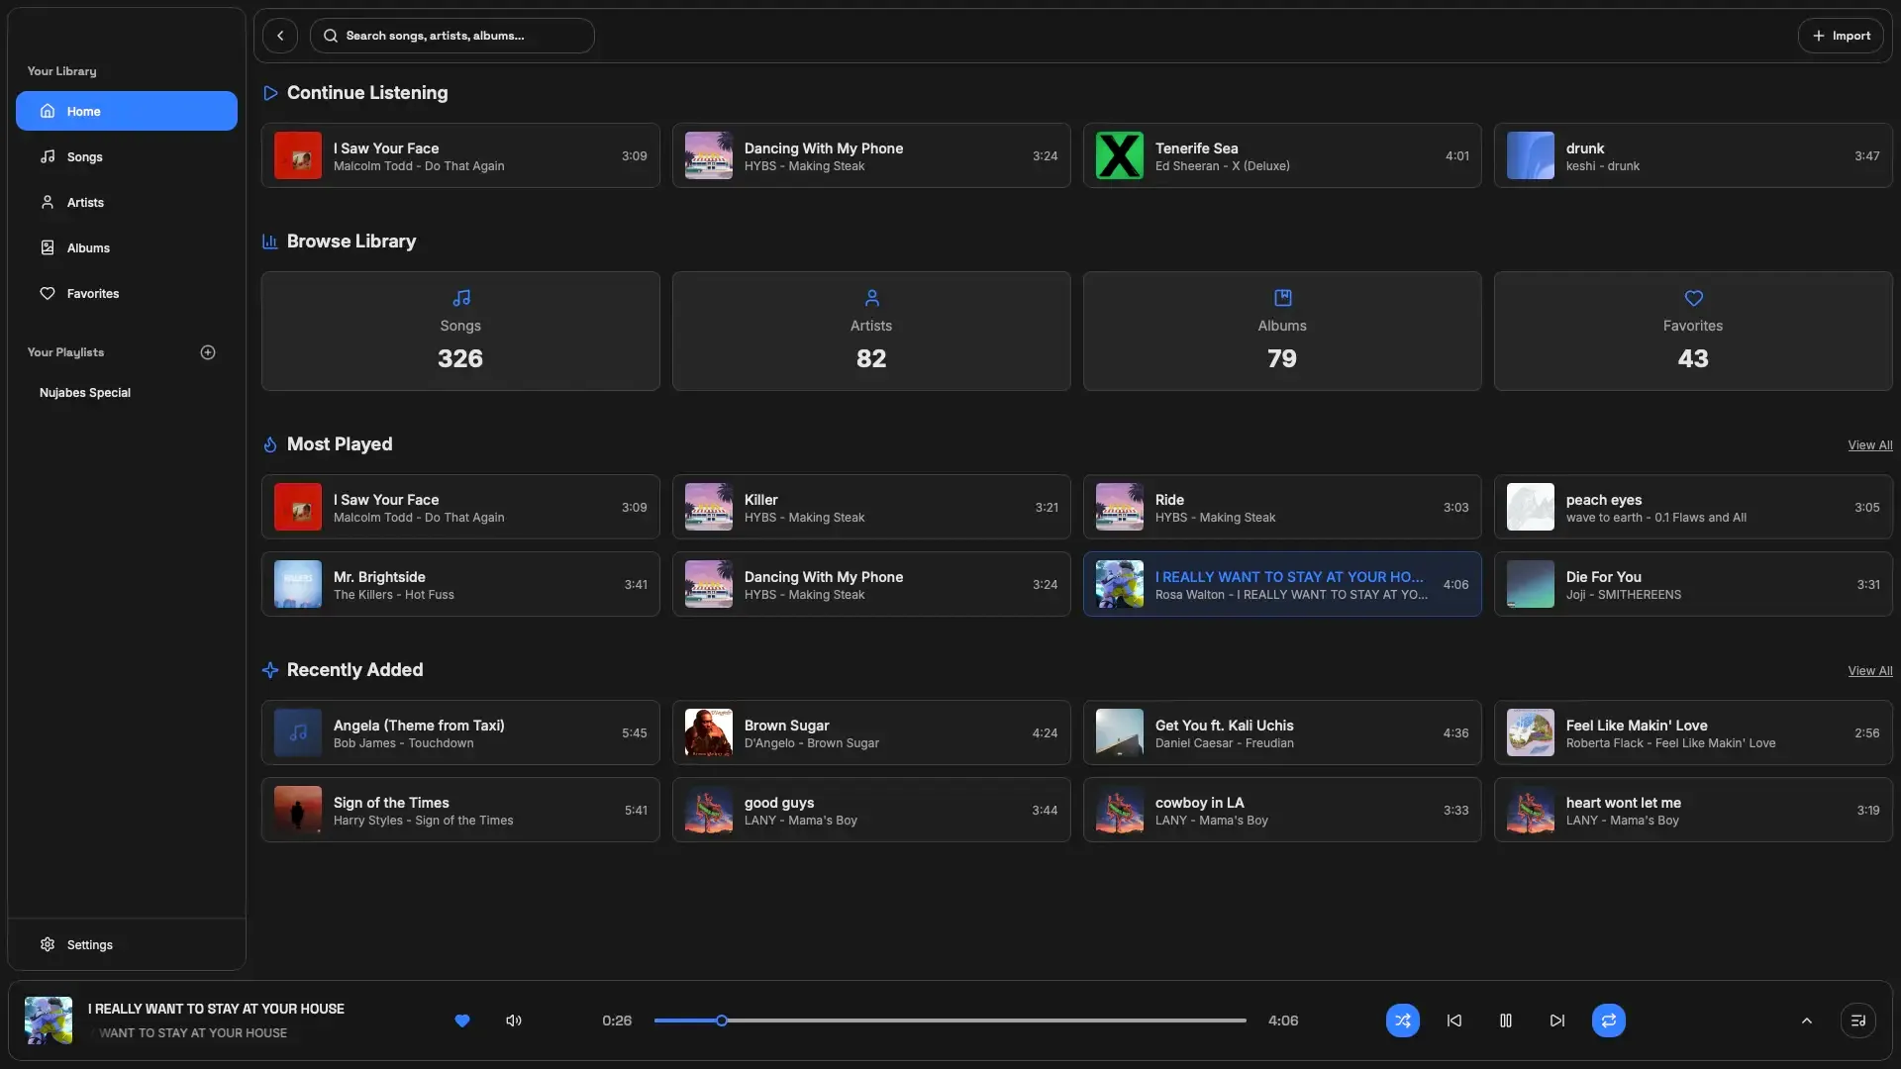This screenshot has width=1901, height=1069.
Task: Play peach eyes by wave to earth
Action: [1693, 507]
